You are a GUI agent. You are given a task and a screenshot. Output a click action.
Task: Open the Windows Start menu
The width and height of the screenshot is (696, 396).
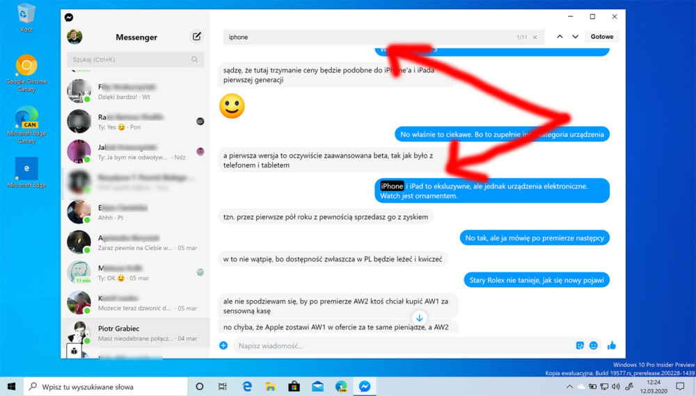tap(12, 386)
